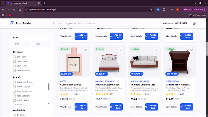Check the 40% & above discount box
Viewport: 208px width, 117px height.
pyautogui.click(x=15, y=70)
